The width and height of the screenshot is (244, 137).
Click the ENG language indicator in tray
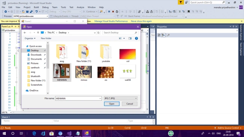(218, 133)
